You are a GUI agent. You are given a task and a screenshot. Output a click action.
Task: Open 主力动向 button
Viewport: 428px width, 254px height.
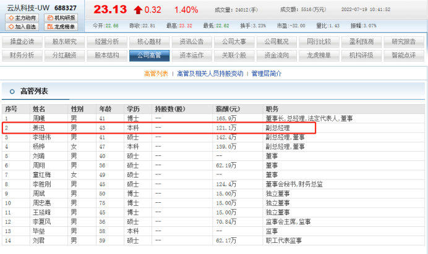[22, 18]
